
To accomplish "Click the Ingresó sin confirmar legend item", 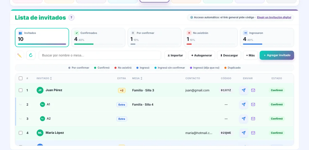I will pyautogui.click(x=170, y=68).
